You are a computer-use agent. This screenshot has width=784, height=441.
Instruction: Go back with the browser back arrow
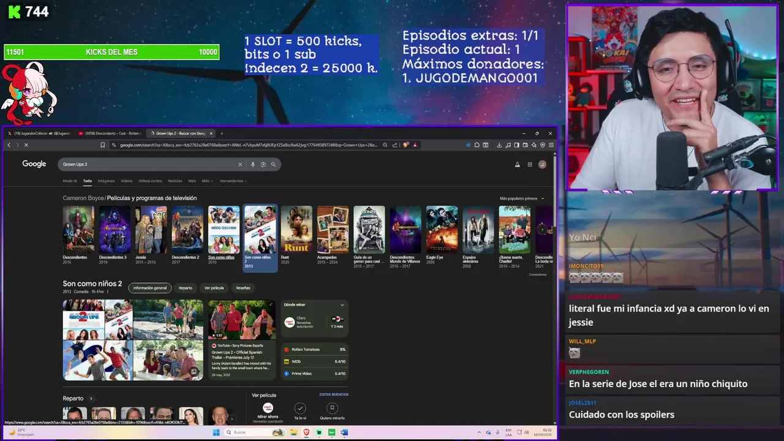click(9, 145)
